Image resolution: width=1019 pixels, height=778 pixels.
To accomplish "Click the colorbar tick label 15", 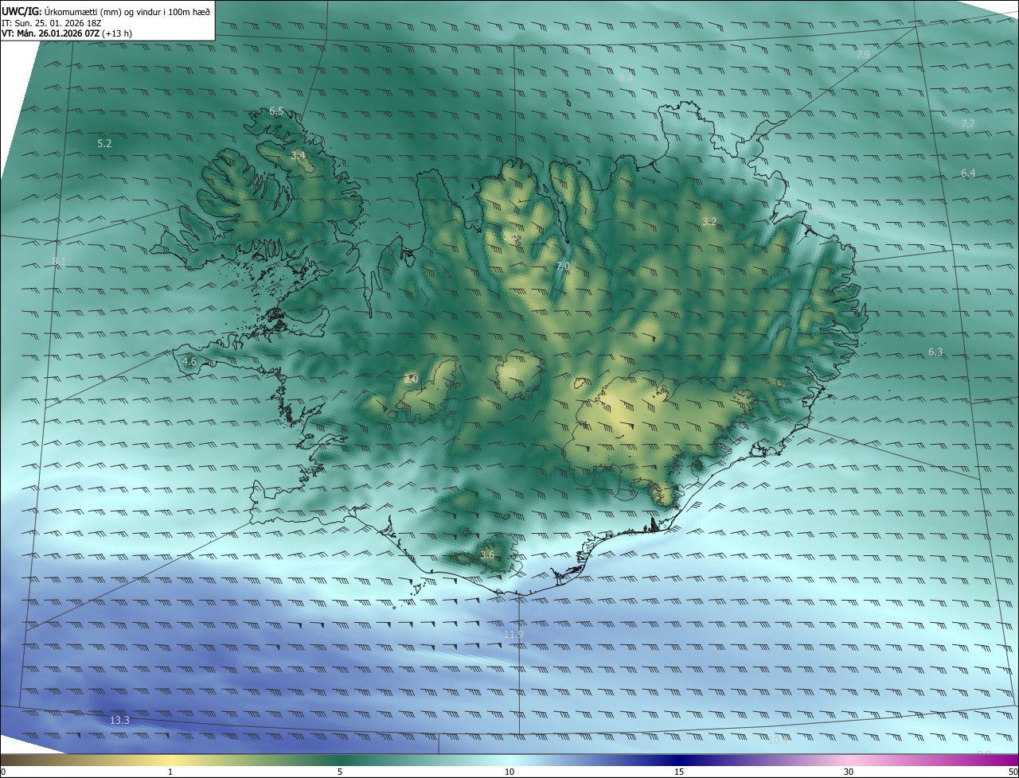I will pyautogui.click(x=679, y=772).
